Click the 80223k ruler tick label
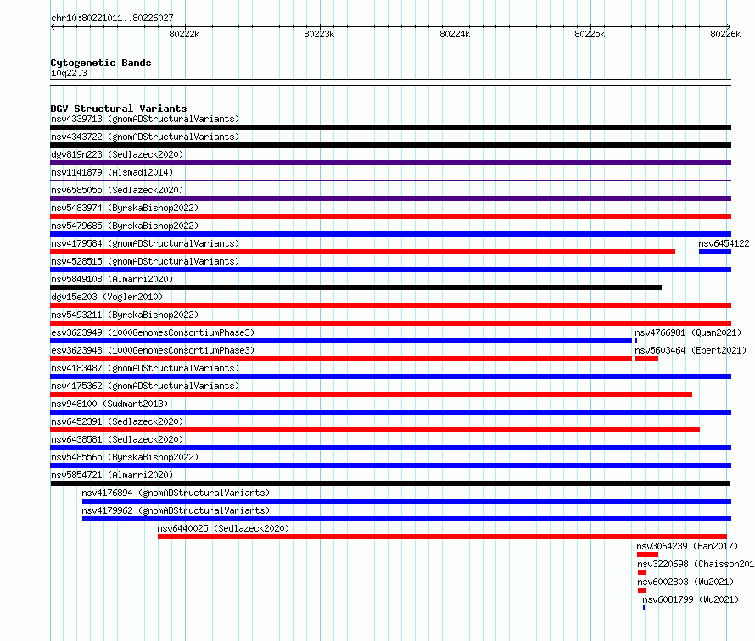The height and width of the screenshot is (641, 755). [319, 34]
